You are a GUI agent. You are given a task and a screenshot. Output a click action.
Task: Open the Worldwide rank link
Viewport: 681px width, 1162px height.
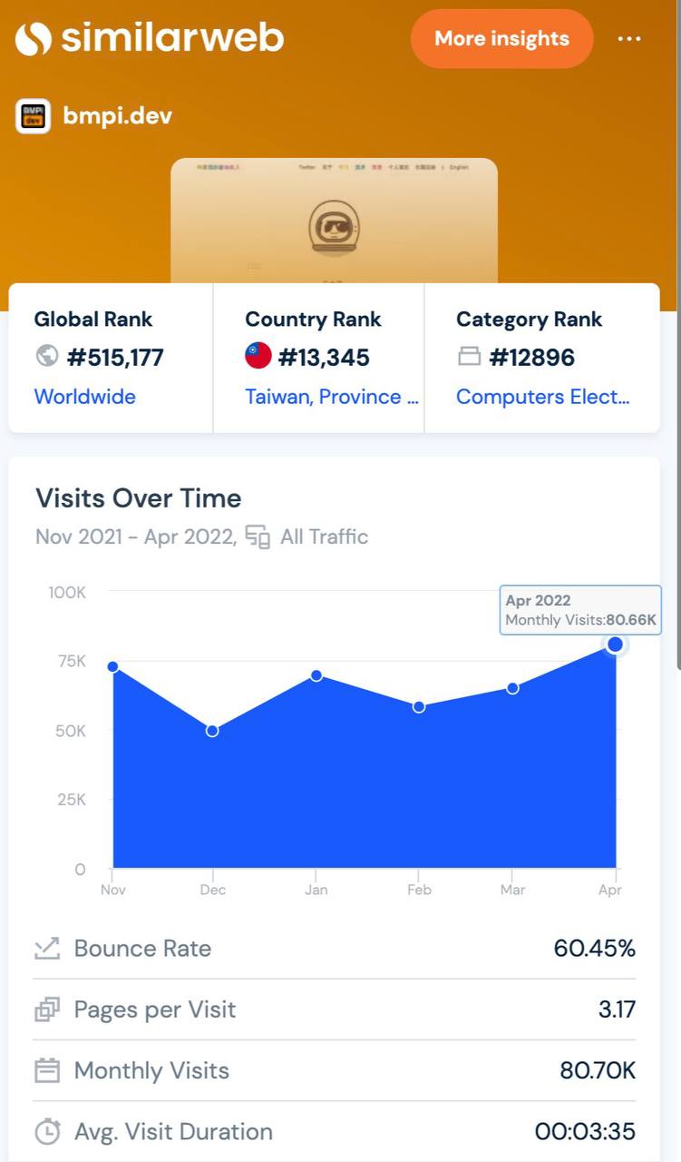point(84,397)
